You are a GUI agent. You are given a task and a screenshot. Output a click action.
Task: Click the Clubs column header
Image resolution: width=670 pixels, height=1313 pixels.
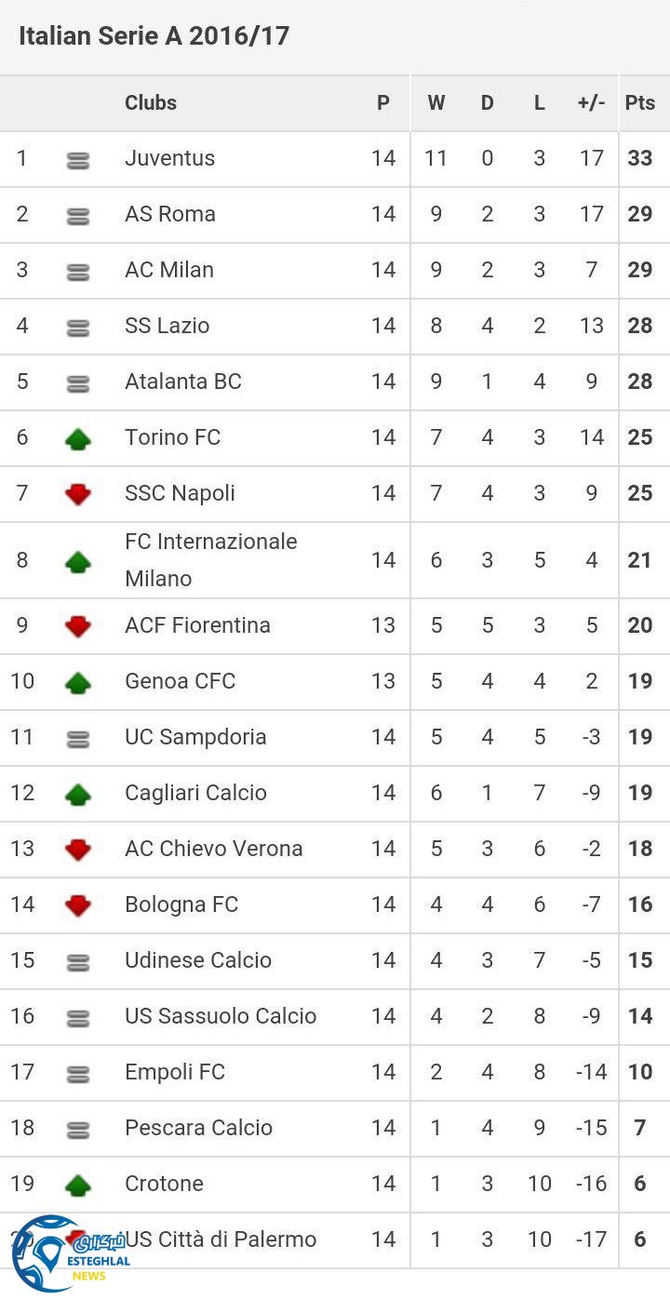click(151, 102)
